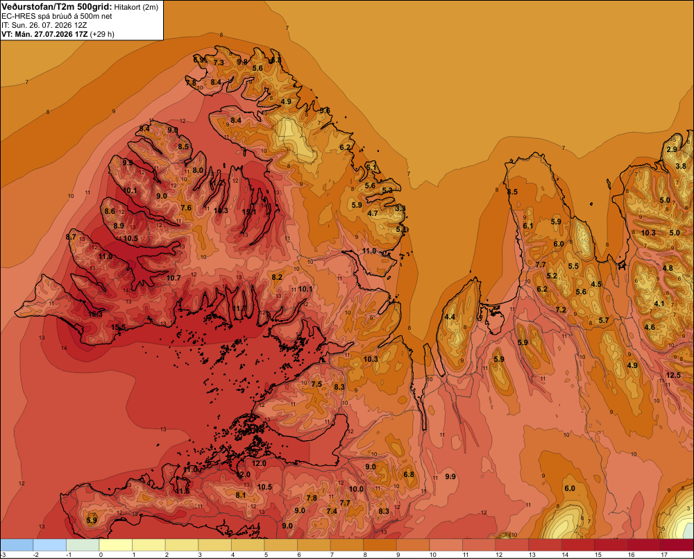The width and height of the screenshot is (694, 559).
Task: Click the temperature value '15.5' on the map
Action: [118, 327]
